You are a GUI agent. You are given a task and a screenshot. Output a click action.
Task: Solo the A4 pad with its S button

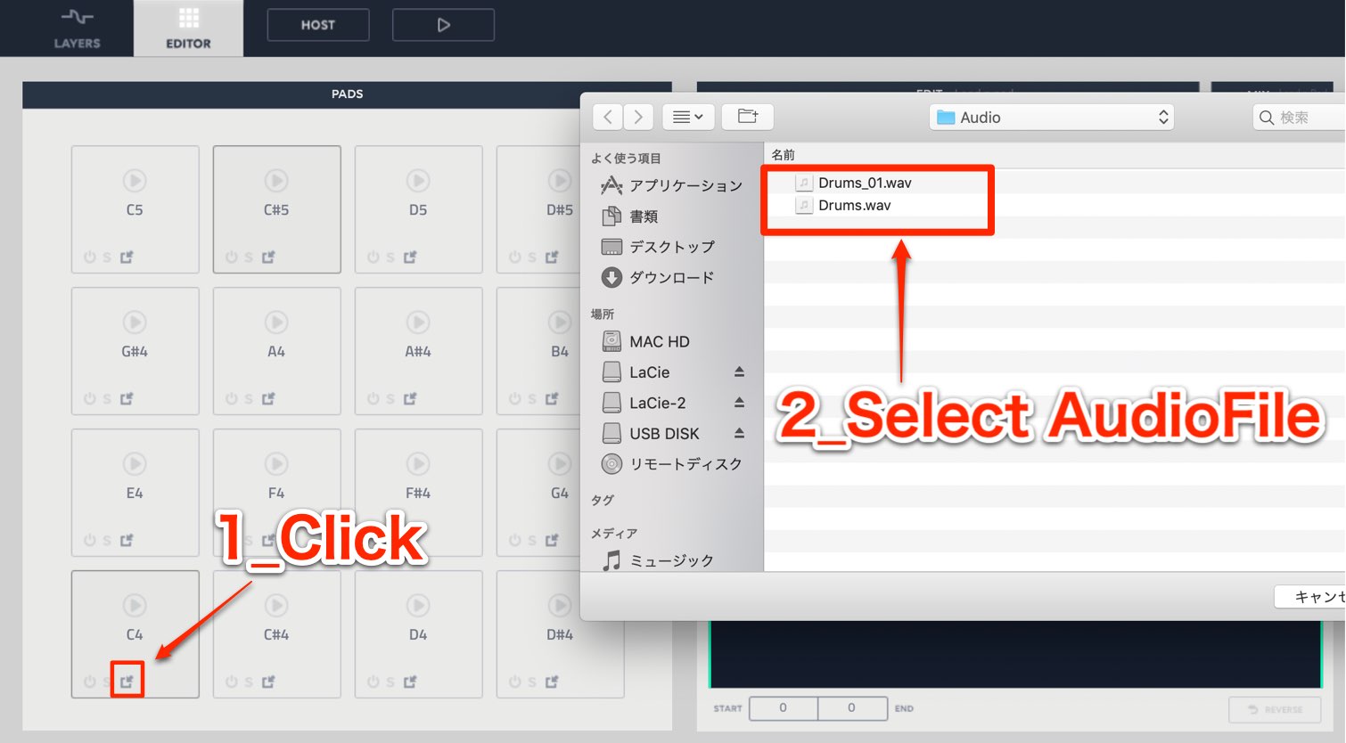click(x=249, y=399)
